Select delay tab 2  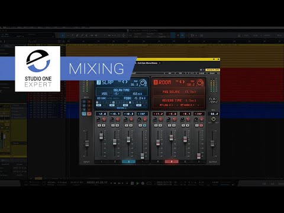tap(115, 162)
